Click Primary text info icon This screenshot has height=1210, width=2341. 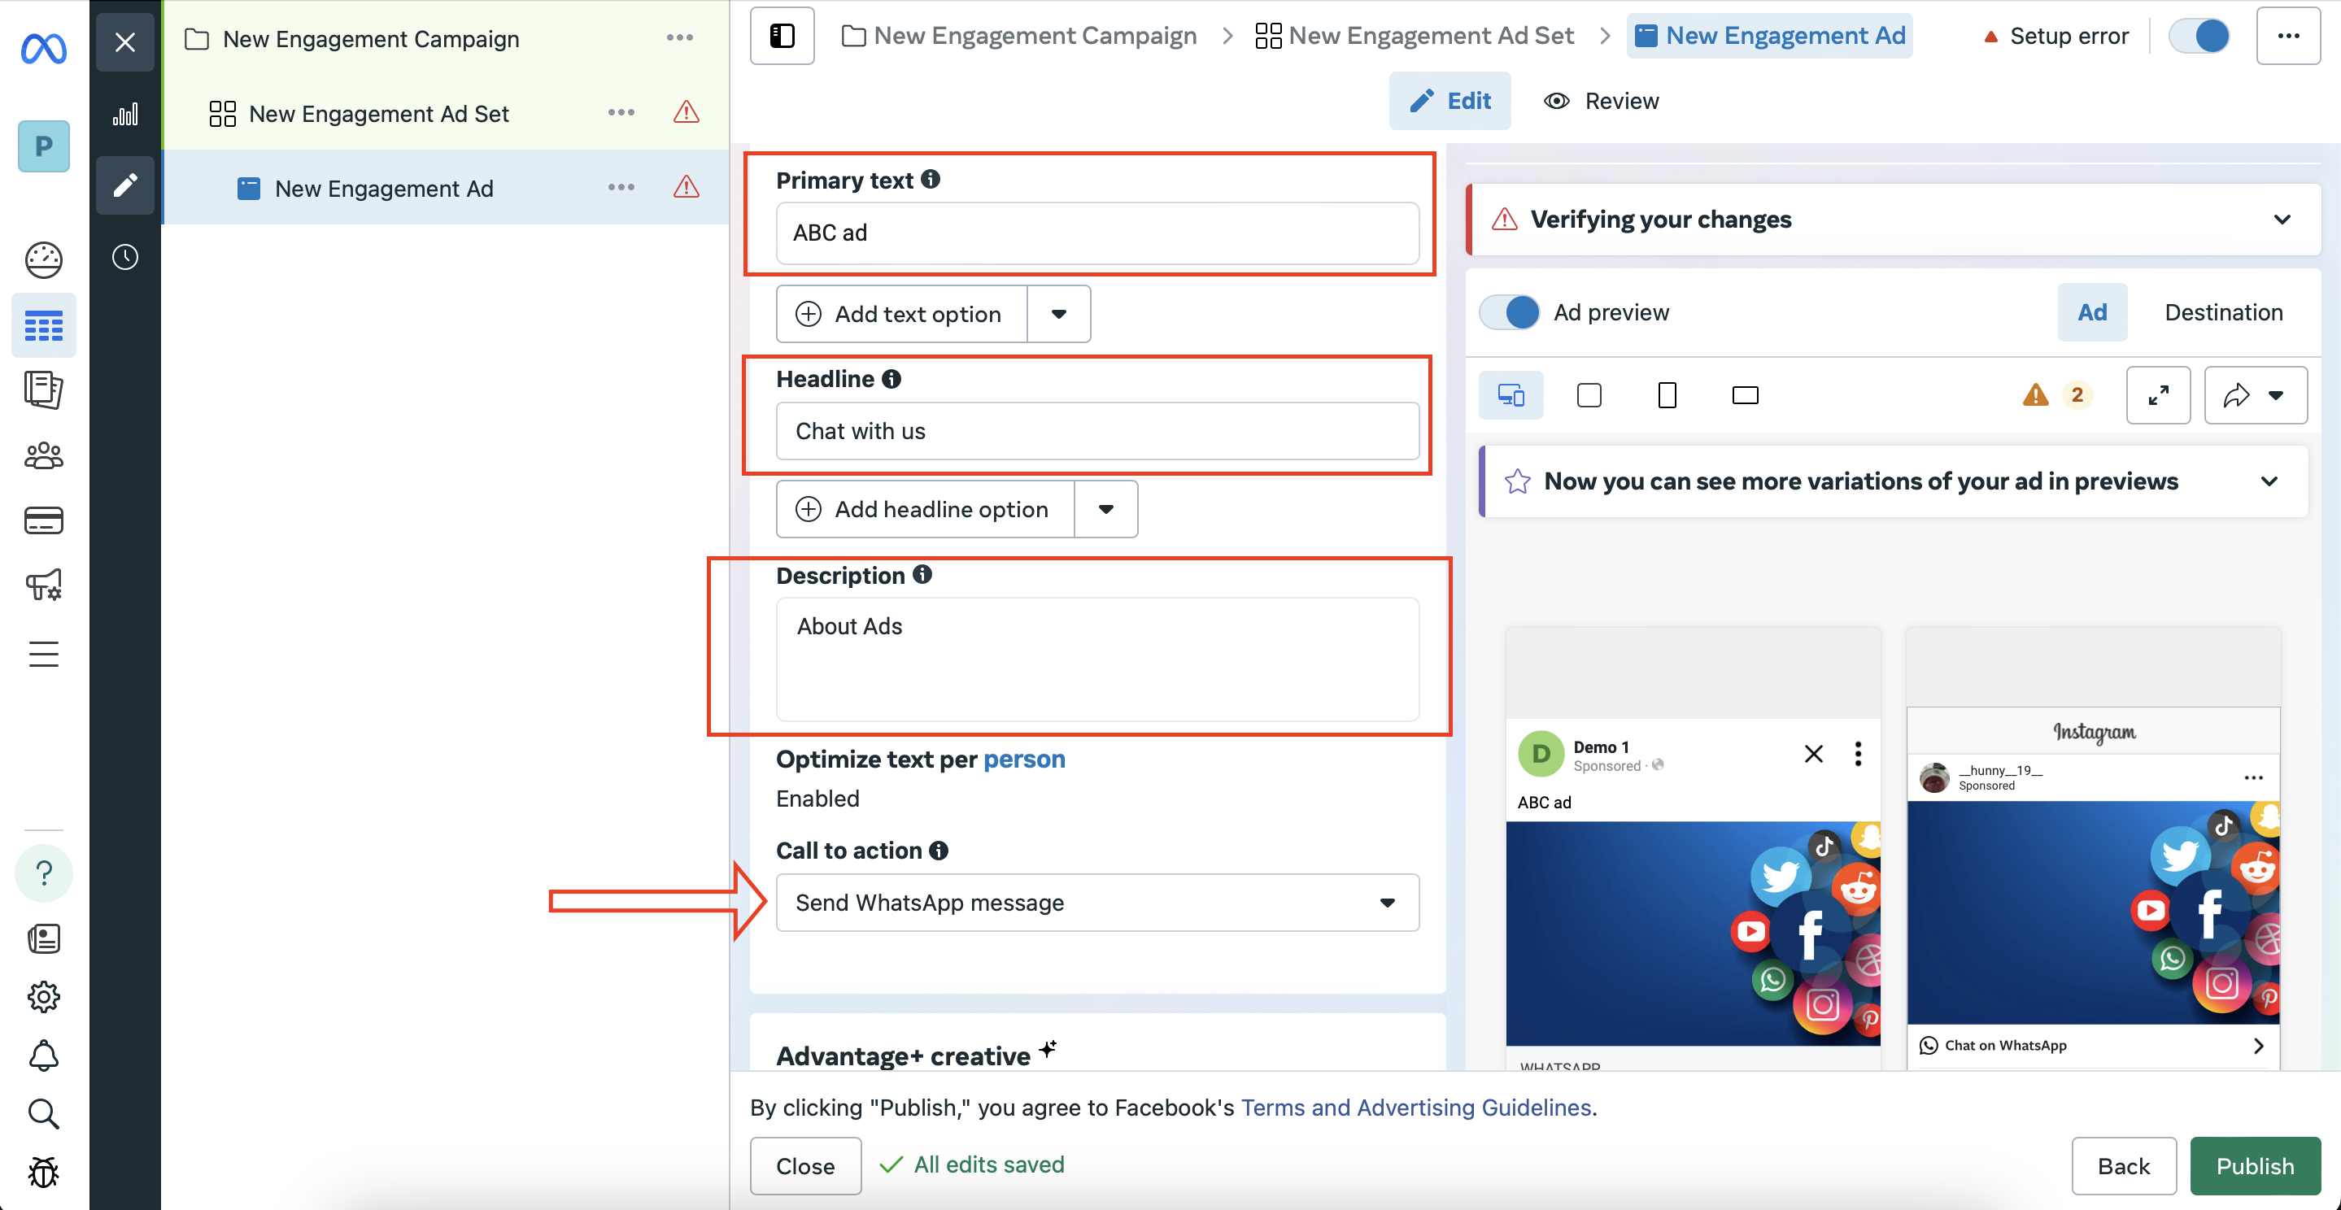[x=931, y=180]
